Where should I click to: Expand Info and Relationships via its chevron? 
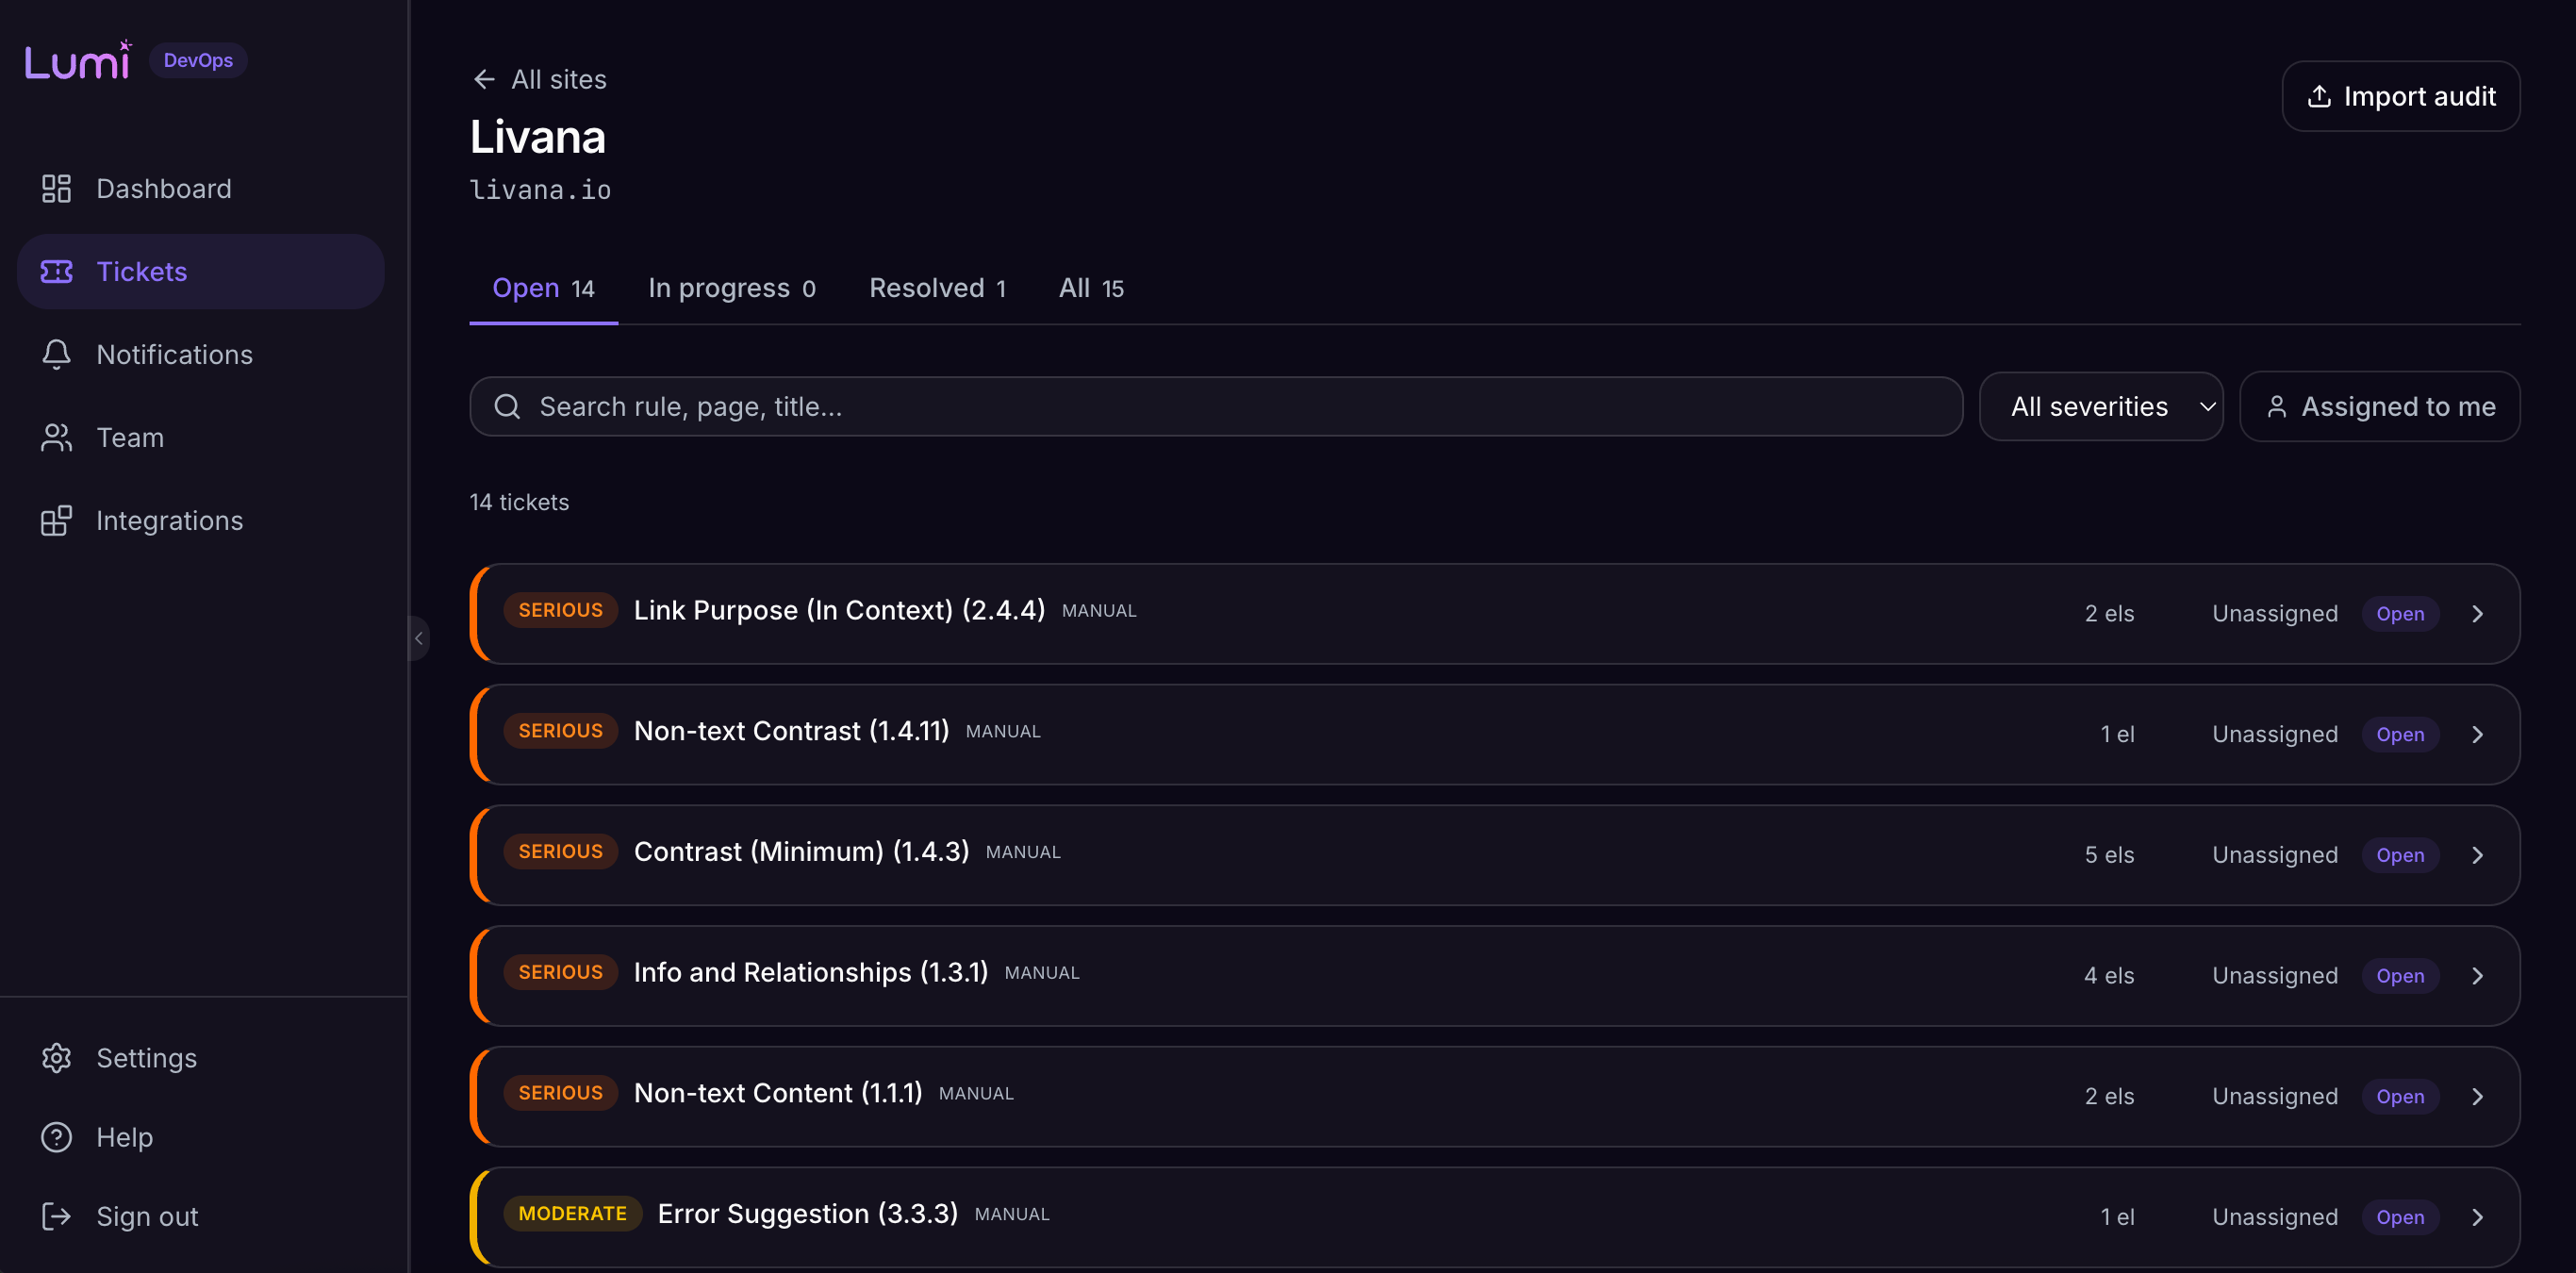(2477, 976)
